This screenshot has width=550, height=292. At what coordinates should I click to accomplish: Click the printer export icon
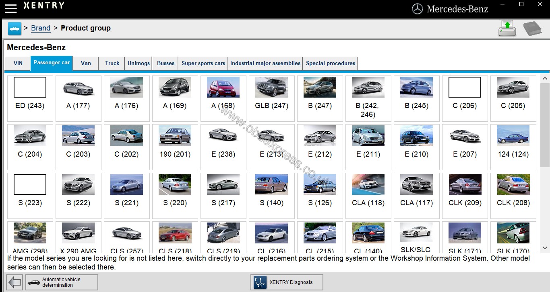(x=507, y=29)
